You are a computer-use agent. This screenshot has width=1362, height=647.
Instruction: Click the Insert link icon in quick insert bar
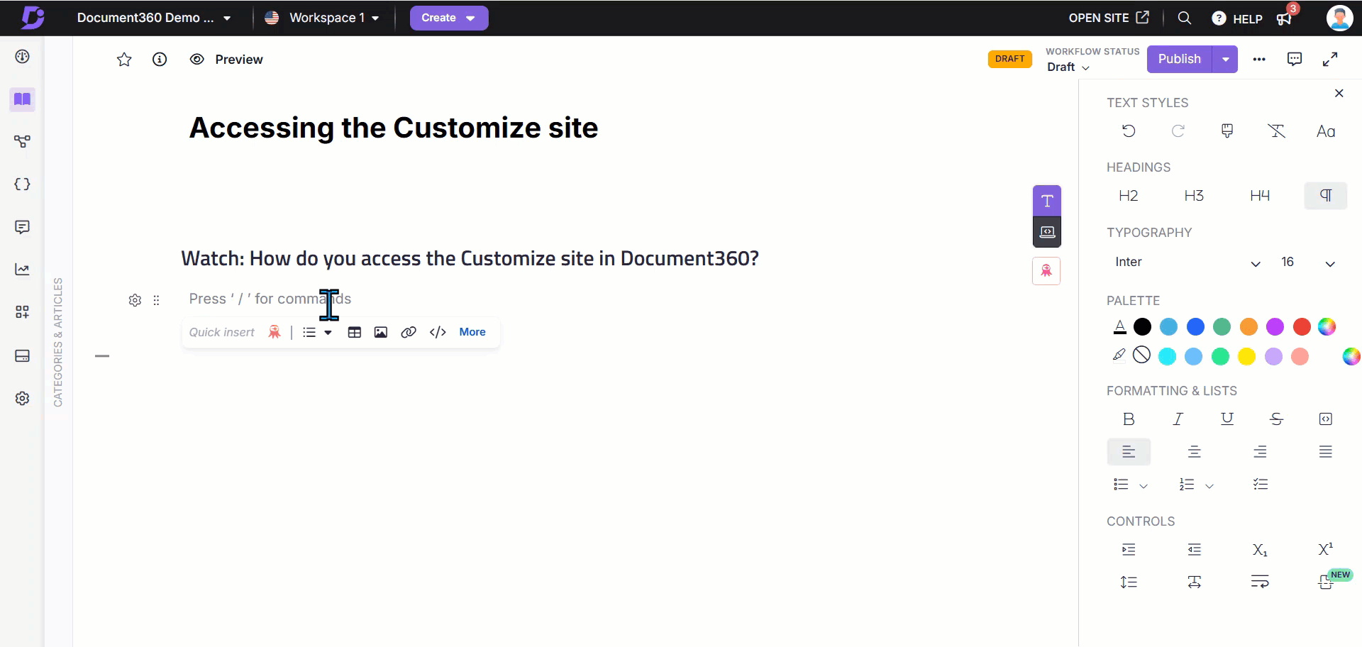tap(409, 332)
